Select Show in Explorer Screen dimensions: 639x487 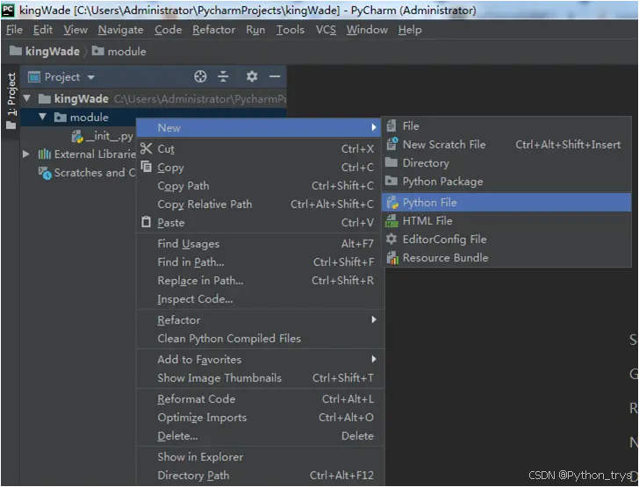pyautogui.click(x=260, y=457)
